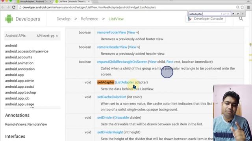This screenshot has width=252, height=141.
Task: Bookmark page with star icon
Action: tap(243, 7)
